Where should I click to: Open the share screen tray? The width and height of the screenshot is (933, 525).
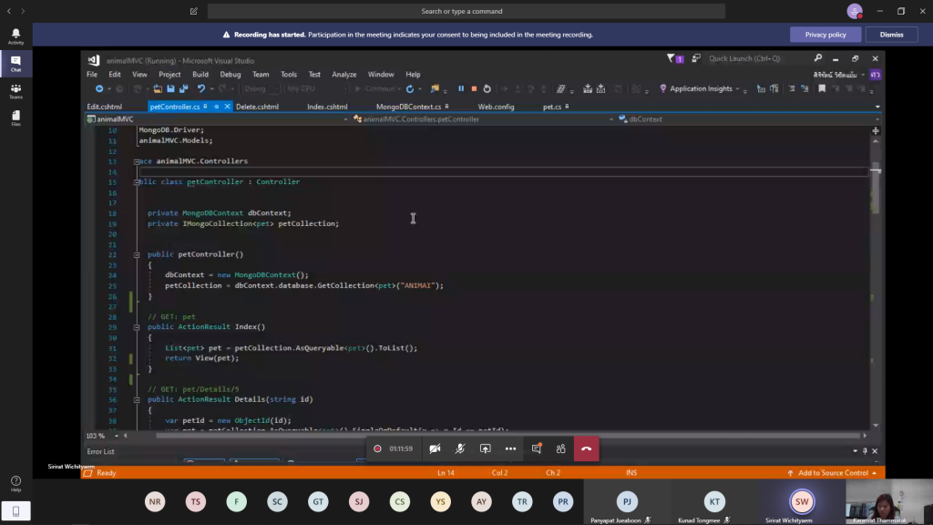485,448
